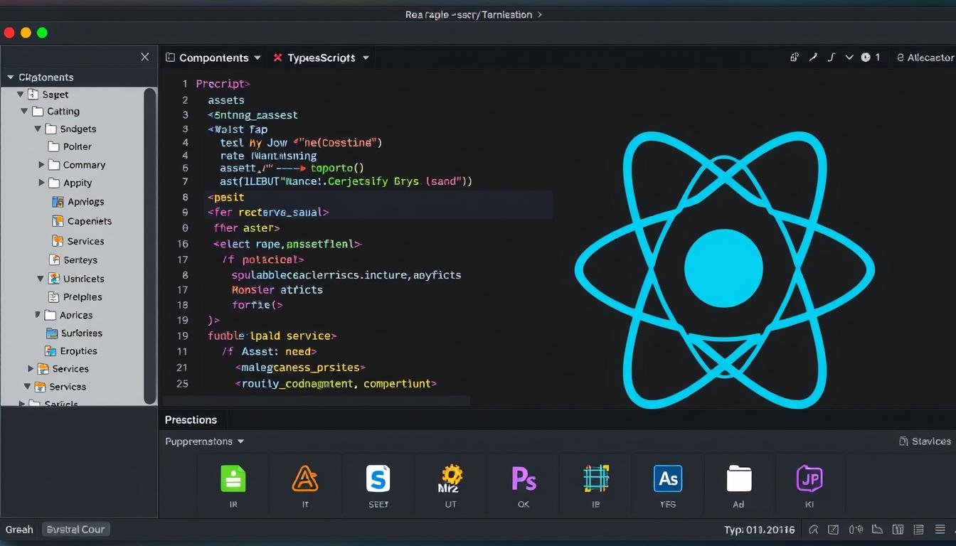Viewport: 956px width, 546px height.
Task: Launch the purple Ps icon labeled OK
Action: pyautogui.click(x=524, y=478)
